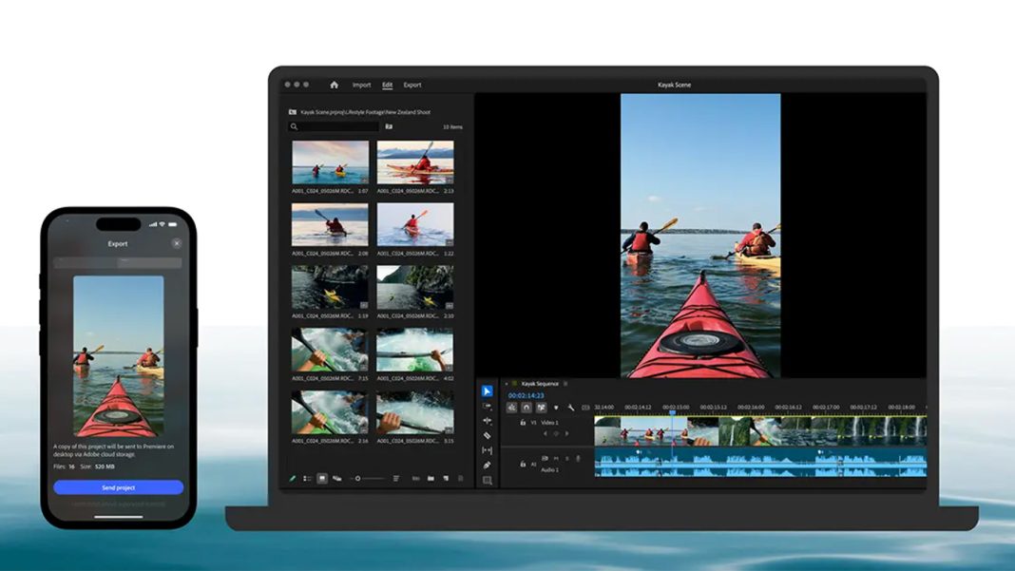
Task: Select the Pen tool above the Hand tool
Action: (487, 465)
